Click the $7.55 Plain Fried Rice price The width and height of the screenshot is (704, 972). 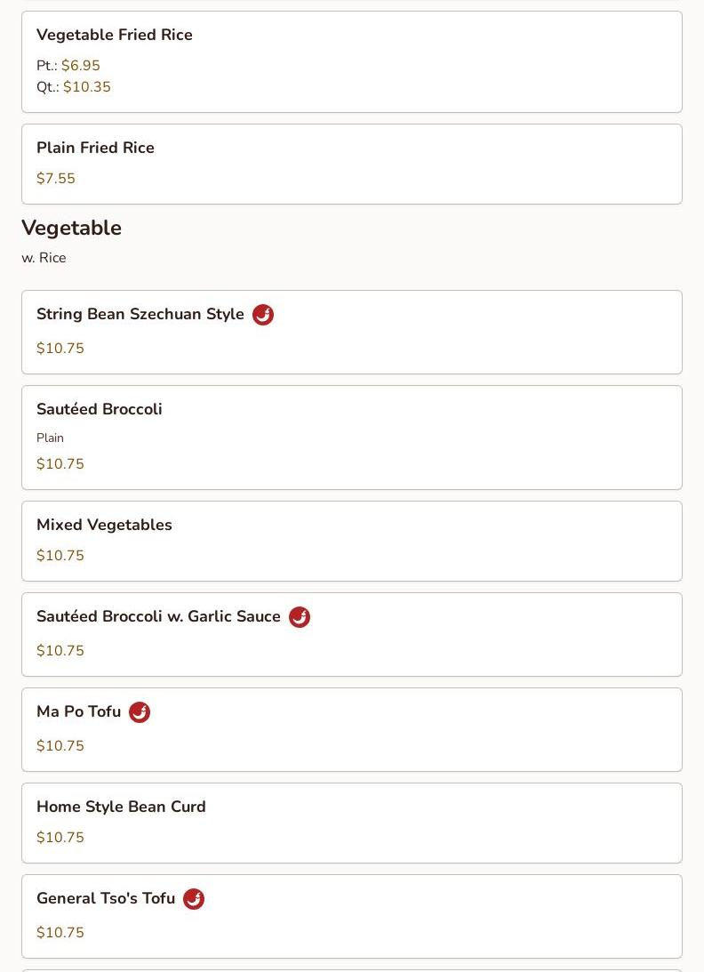tap(56, 179)
